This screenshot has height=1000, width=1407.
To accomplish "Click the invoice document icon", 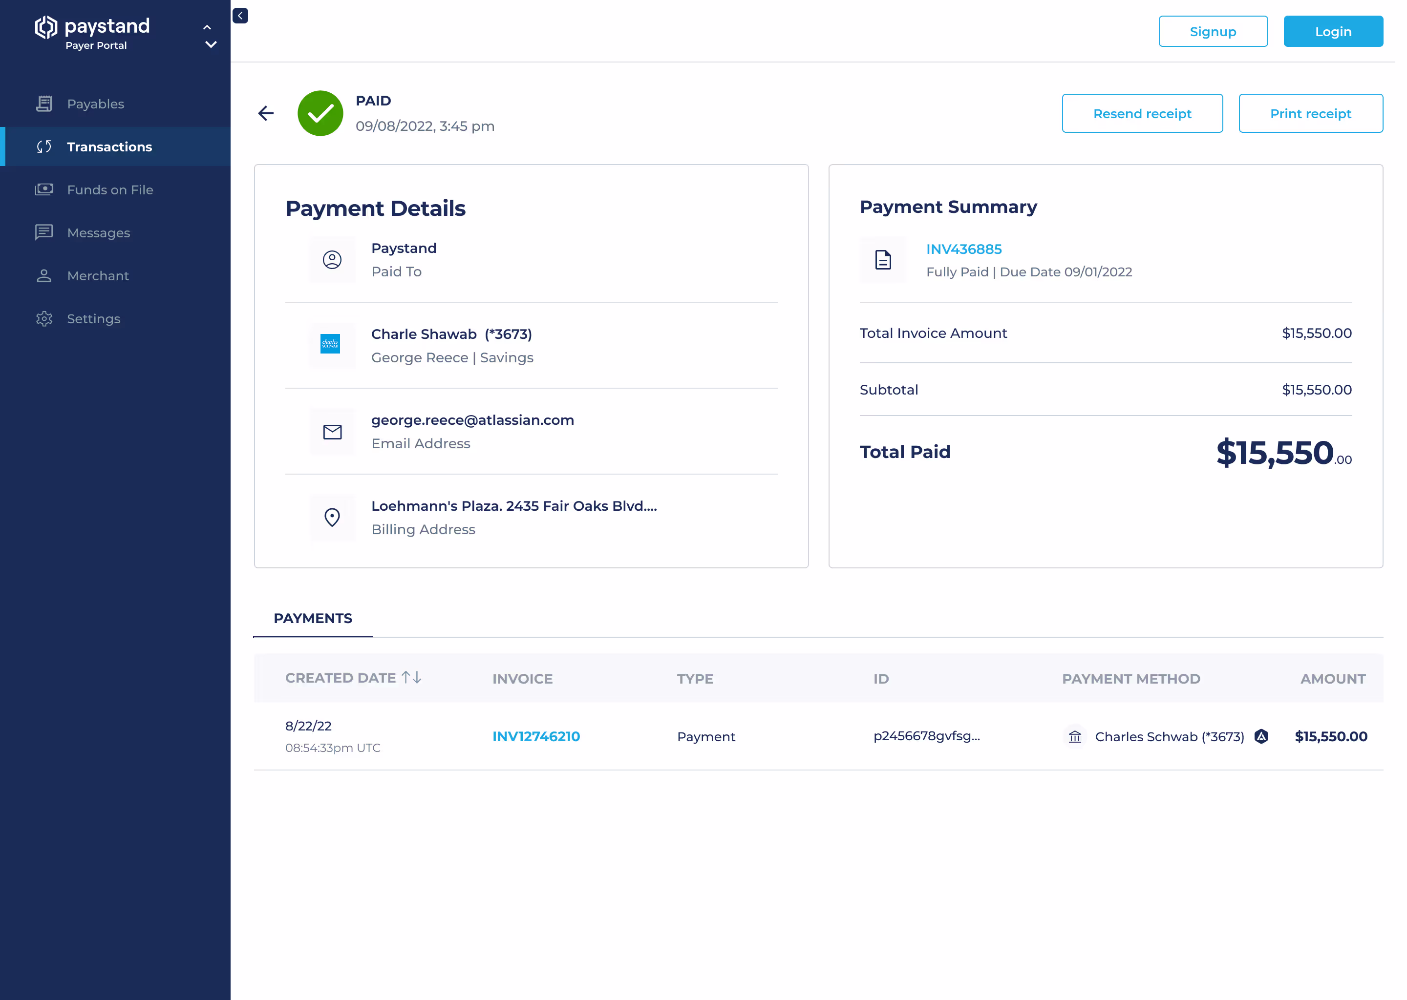I will 882,260.
